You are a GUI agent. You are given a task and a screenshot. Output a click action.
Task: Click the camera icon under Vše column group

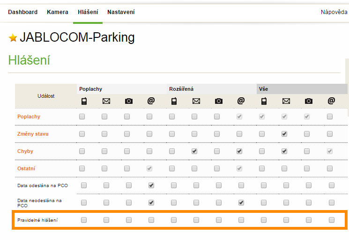click(308, 101)
